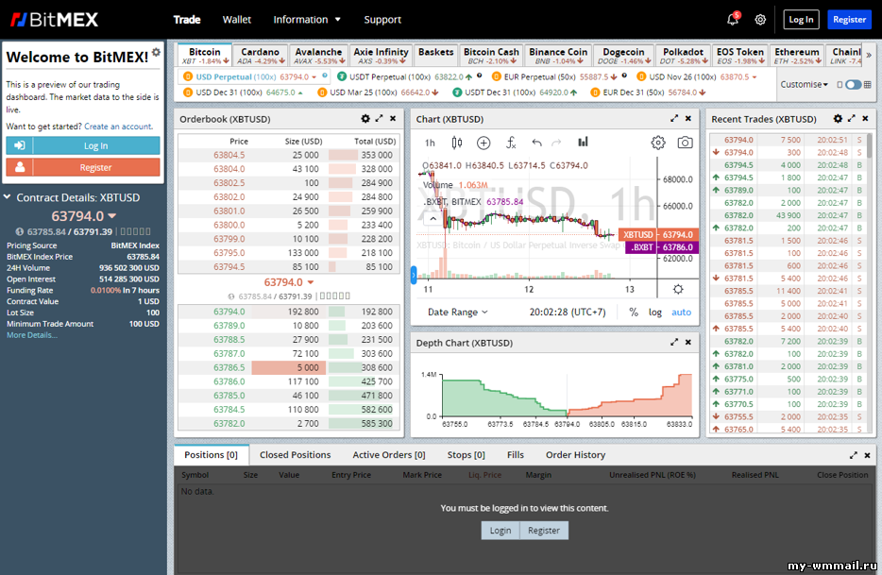Open the More Details... link

31,335
